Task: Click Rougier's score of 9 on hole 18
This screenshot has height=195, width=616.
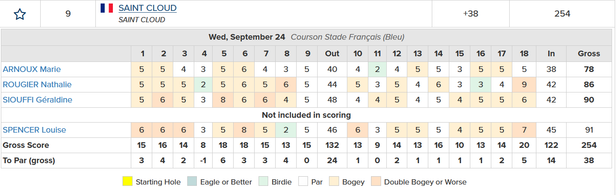Action: click(x=524, y=85)
